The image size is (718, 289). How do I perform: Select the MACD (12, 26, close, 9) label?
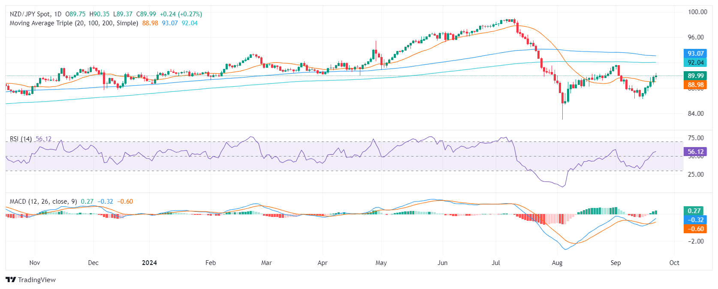(43, 202)
